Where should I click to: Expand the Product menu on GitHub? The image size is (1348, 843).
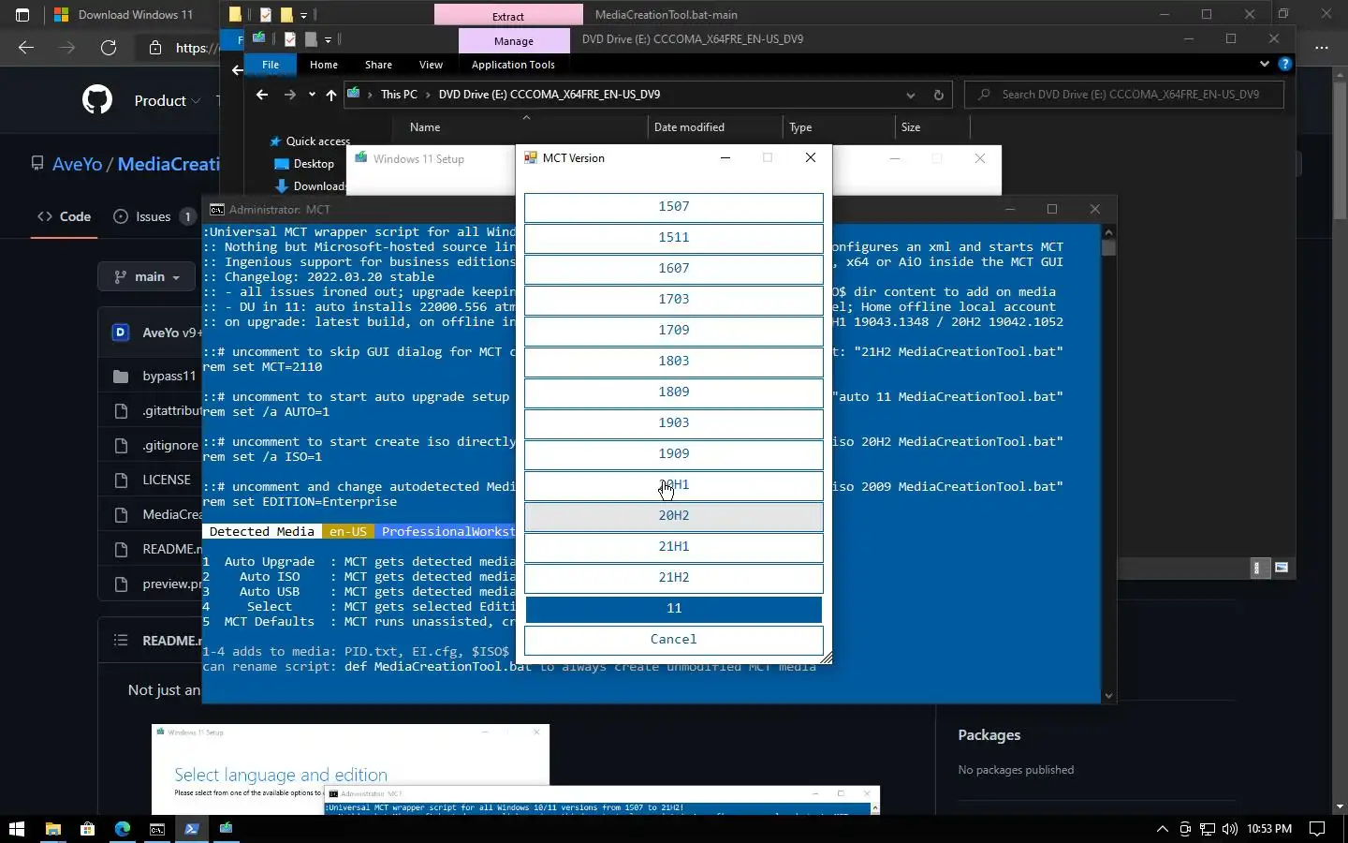coord(167,101)
